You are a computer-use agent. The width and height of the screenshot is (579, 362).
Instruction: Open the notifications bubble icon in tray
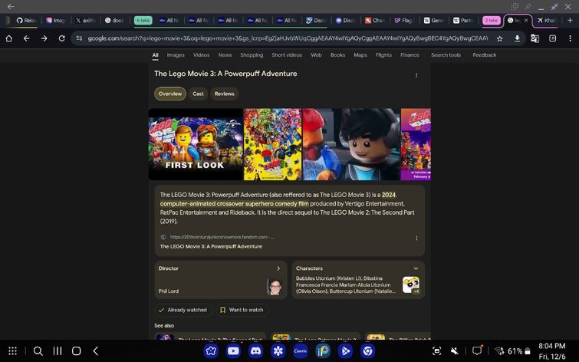pos(478,350)
